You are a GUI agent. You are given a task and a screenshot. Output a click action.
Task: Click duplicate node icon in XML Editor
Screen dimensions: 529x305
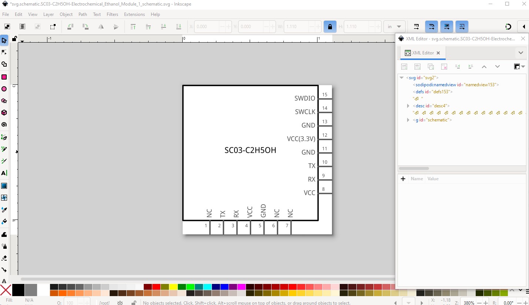coord(431,67)
